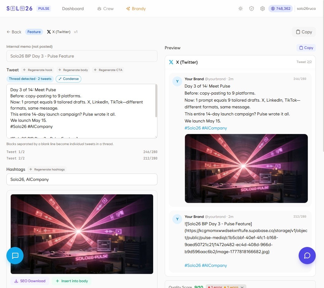Edit the Hashtags input field
Viewport: 324px width, 288px height.
[x=82, y=179]
